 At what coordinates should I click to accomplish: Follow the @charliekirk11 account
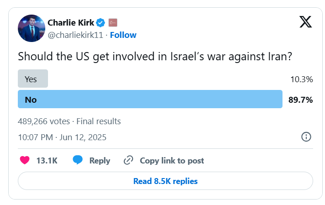tap(123, 35)
